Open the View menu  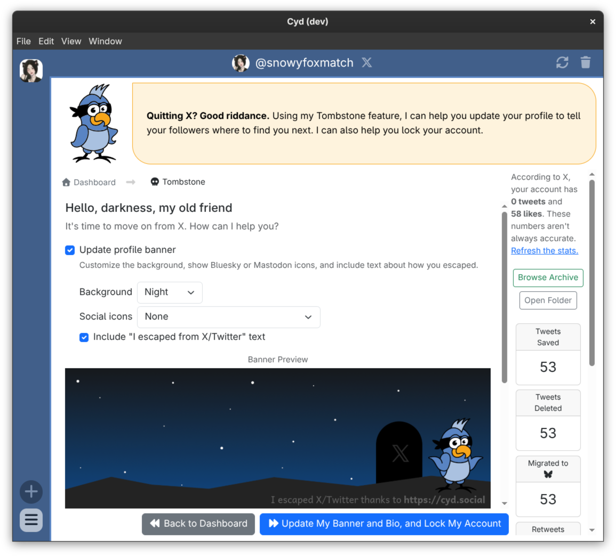tap(71, 41)
